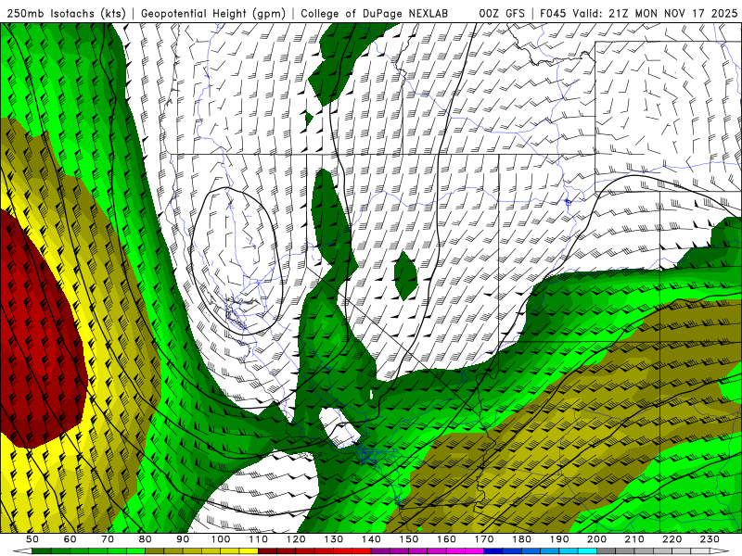This screenshot has height=556, width=742.
Task: Select the 210 value on the isotach legend
Action: pyautogui.click(x=634, y=539)
